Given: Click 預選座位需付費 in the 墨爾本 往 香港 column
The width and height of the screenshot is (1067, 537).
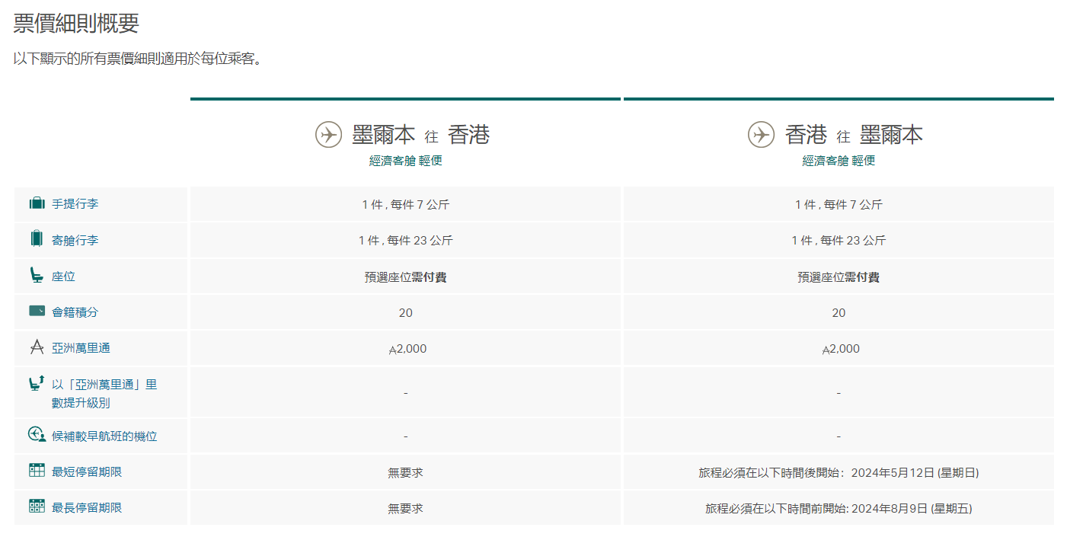Looking at the screenshot, I should (405, 277).
